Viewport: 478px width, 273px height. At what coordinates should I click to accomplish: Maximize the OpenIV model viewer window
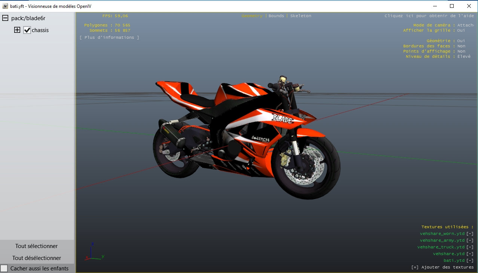[452, 6]
